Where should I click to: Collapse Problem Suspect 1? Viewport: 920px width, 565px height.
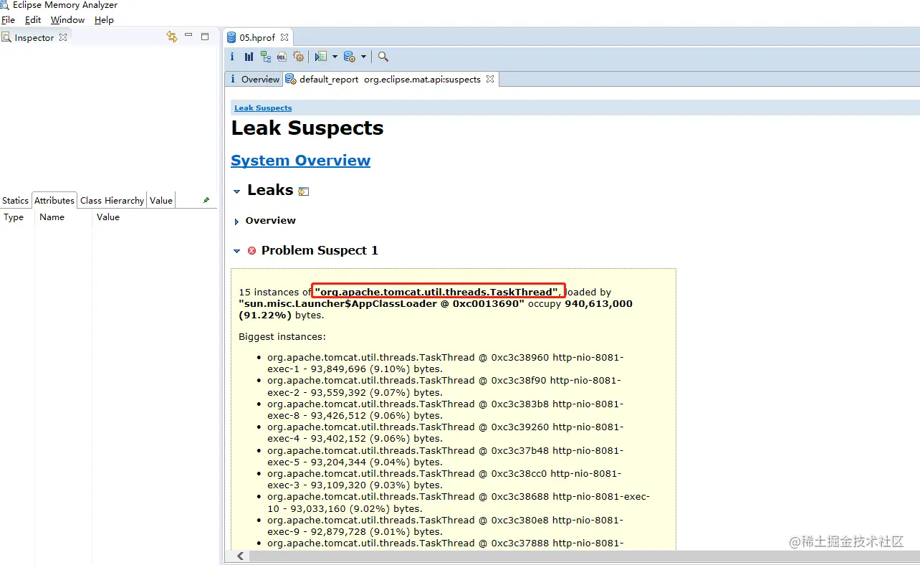(x=237, y=251)
